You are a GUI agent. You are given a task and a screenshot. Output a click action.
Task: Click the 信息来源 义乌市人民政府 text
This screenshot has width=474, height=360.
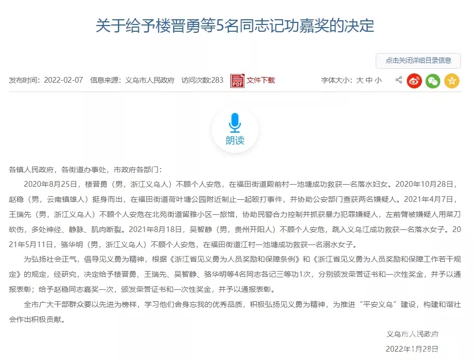pos(132,81)
